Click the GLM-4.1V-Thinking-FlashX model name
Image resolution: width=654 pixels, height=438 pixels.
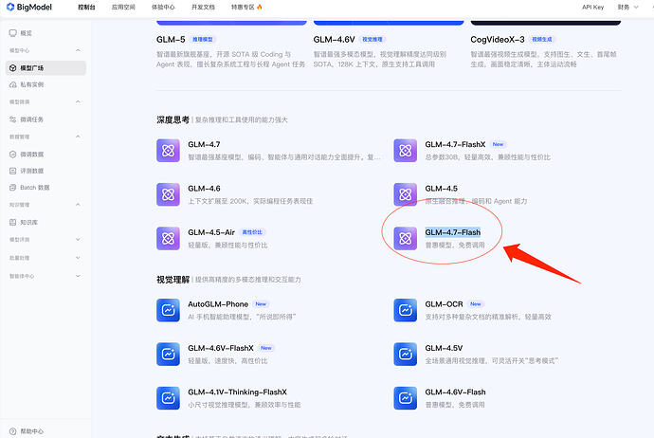(237, 392)
